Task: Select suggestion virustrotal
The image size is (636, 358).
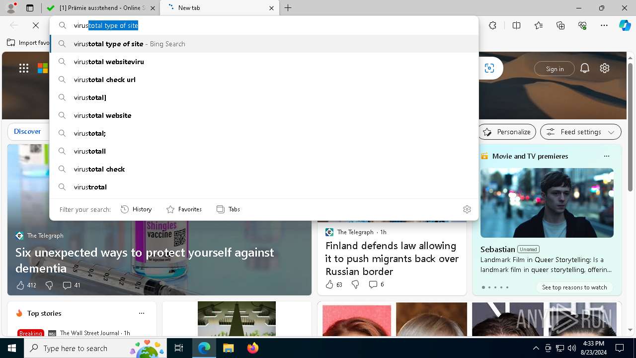Action: [x=264, y=187]
